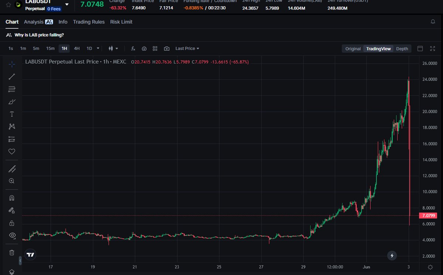Click the red candle at price spike
This screenshot has width=443, height=275.
(410, 161)
